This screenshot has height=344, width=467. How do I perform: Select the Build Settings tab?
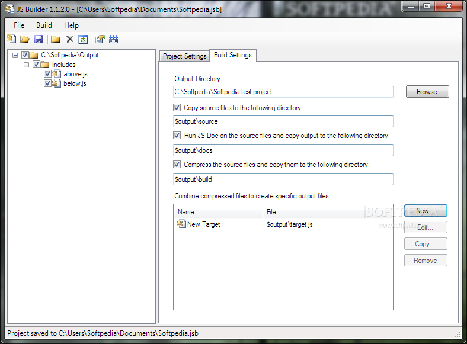click(x=232, y=55)
